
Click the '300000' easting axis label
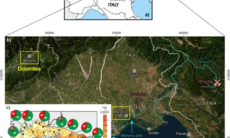point(49,33)
